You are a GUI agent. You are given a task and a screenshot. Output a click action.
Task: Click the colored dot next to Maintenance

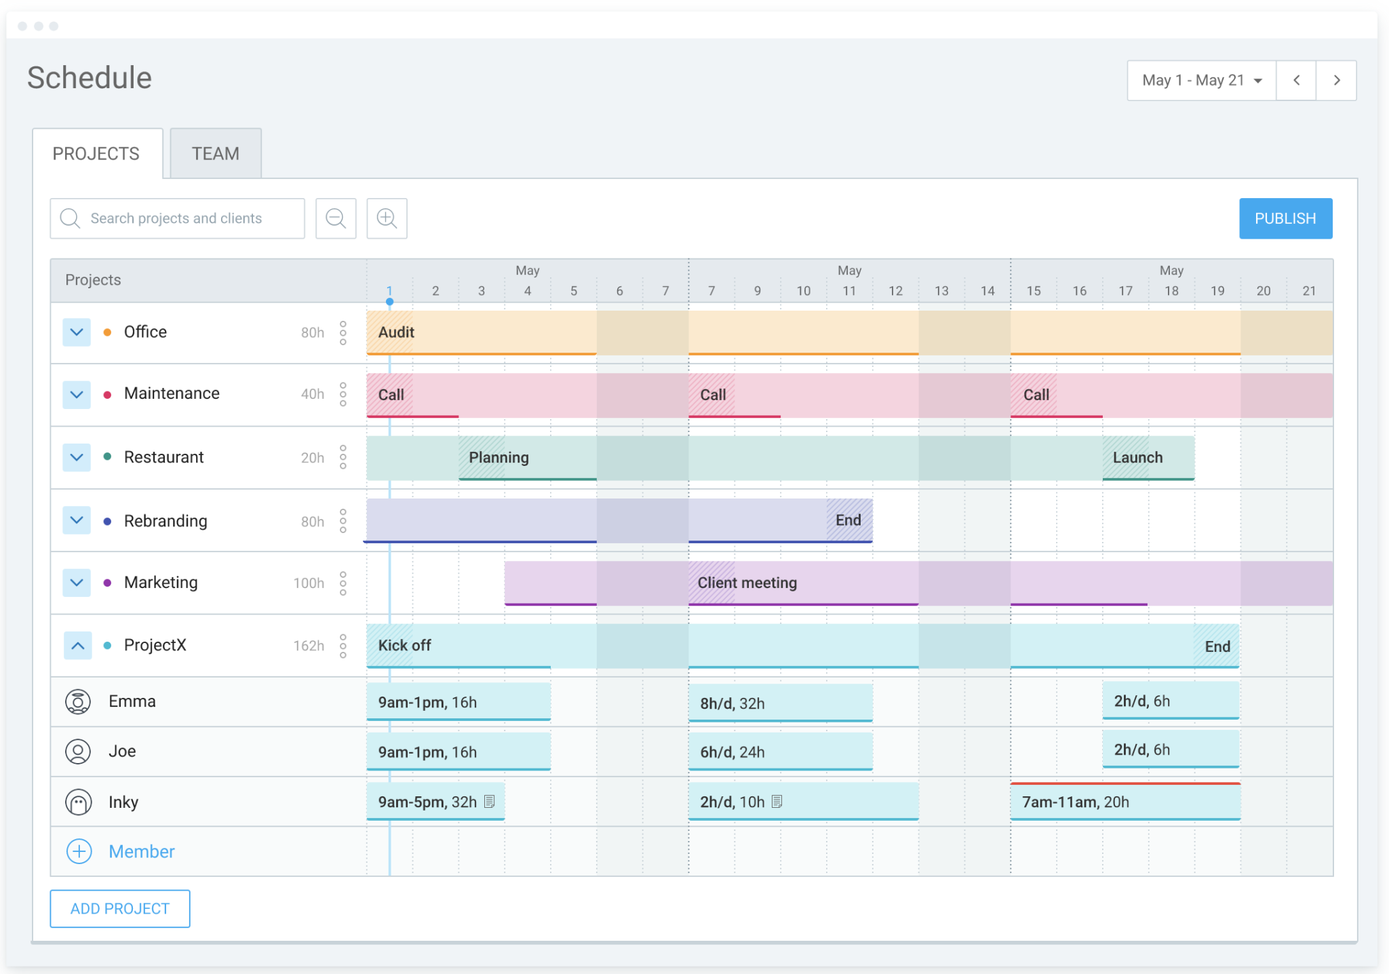106,393
